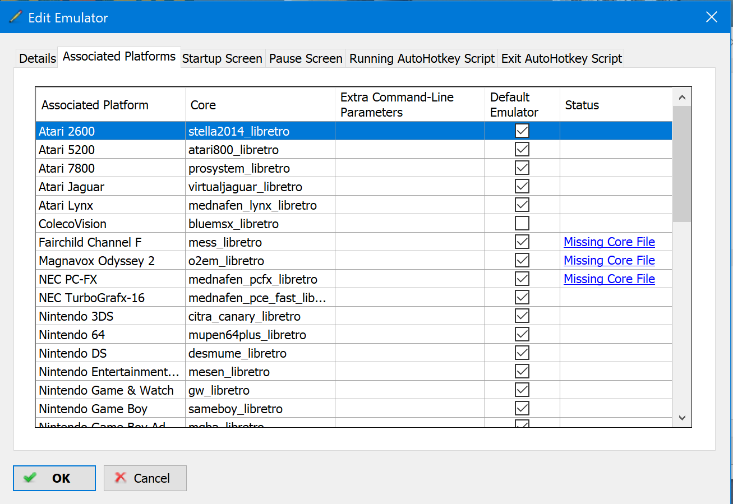Click the mupen64plus_libretro core cell
The width and height of the screenshot is (733, 504).
point(260,335)
